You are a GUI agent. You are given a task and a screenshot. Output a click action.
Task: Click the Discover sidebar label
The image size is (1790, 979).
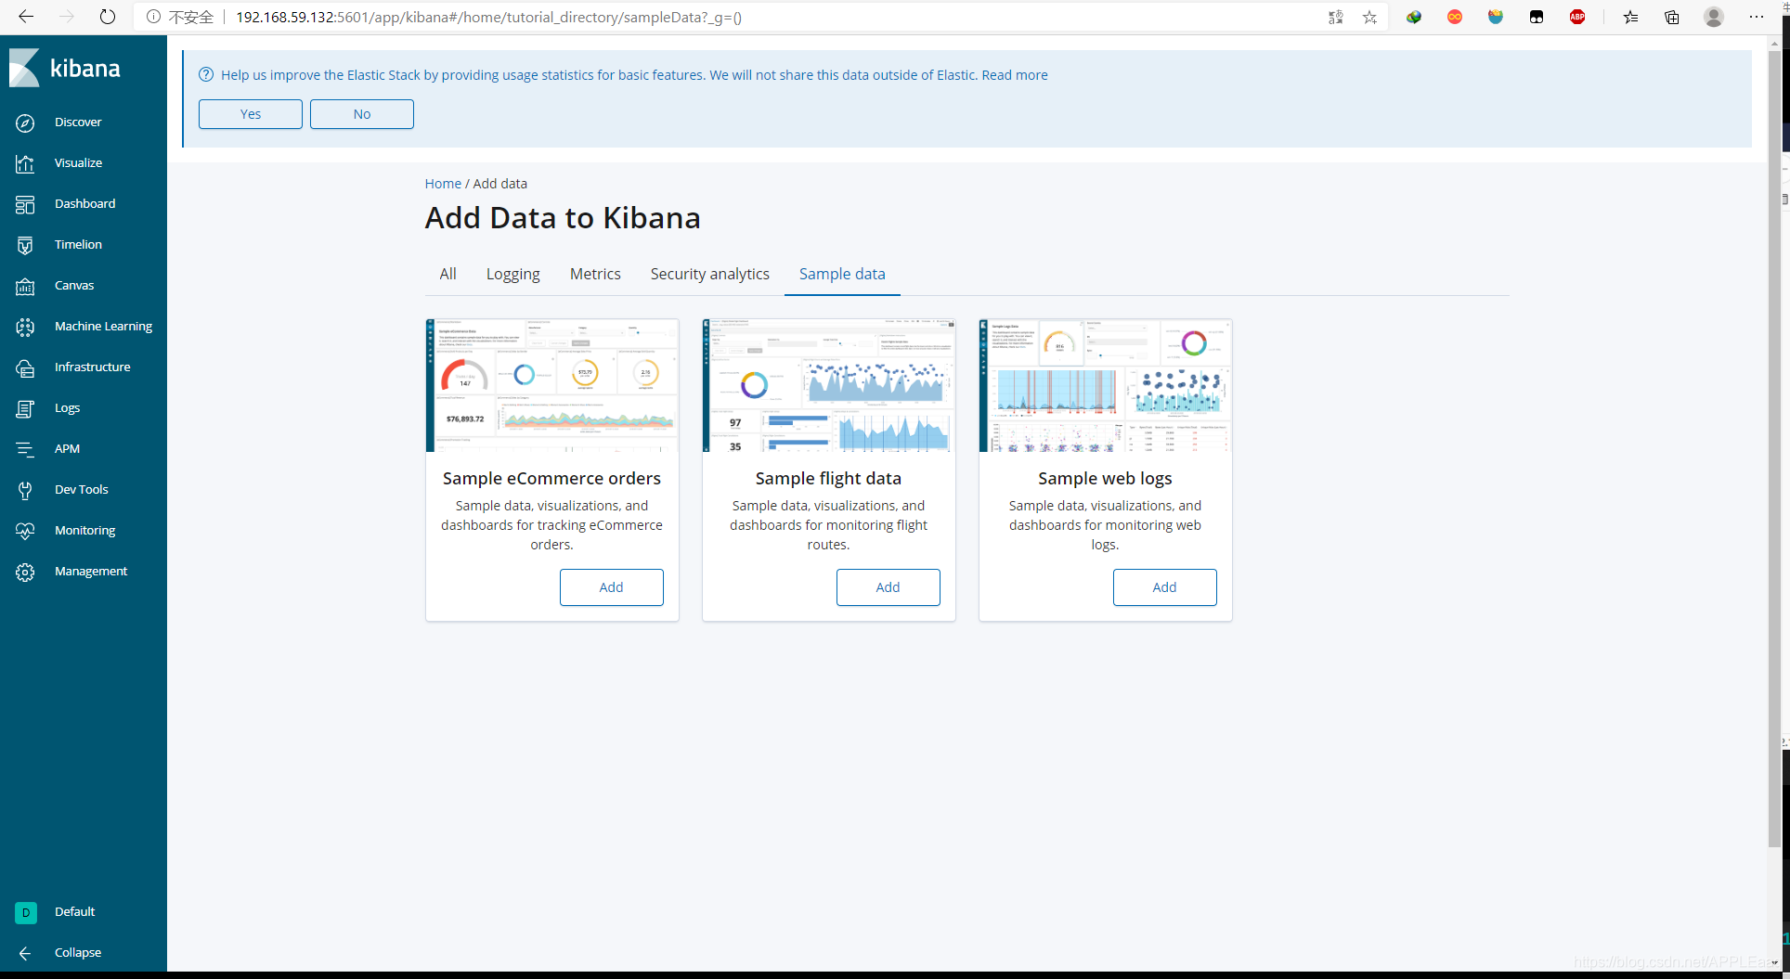(78, 122)
